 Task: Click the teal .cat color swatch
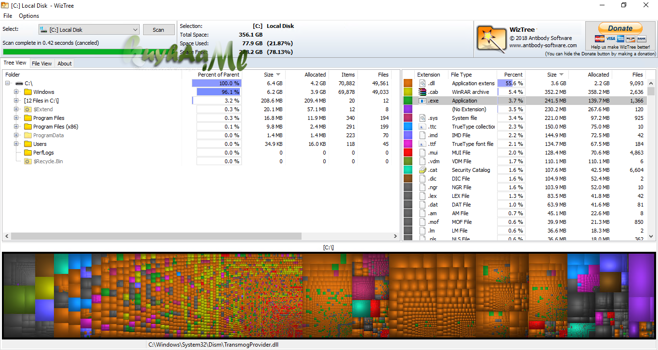(408, 170)
